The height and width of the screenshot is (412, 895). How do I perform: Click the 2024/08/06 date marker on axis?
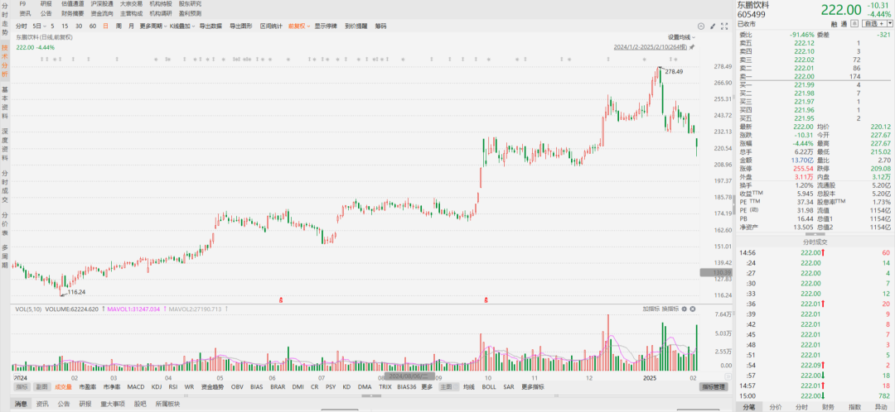pos(409,376)
